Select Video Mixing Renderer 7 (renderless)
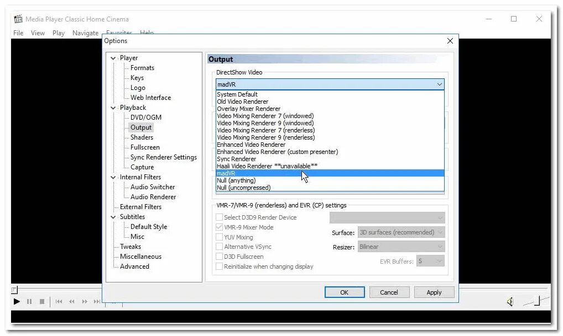Image resolution: width=563 pixels, height=336 pixels. pyautogui.click(x=330, y=130)
